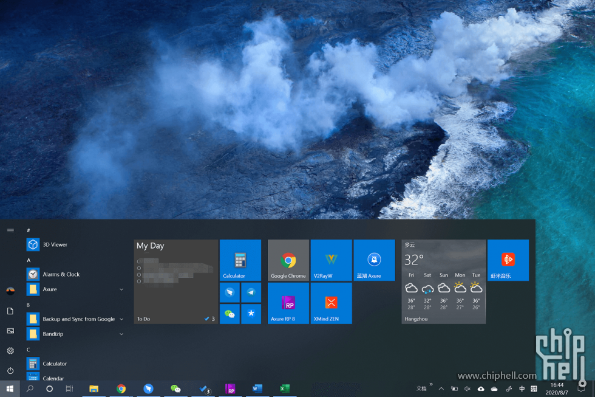Launch the 蓝湖 Axure tile
This screenshot has height=397, width=595.
[374, 260]
